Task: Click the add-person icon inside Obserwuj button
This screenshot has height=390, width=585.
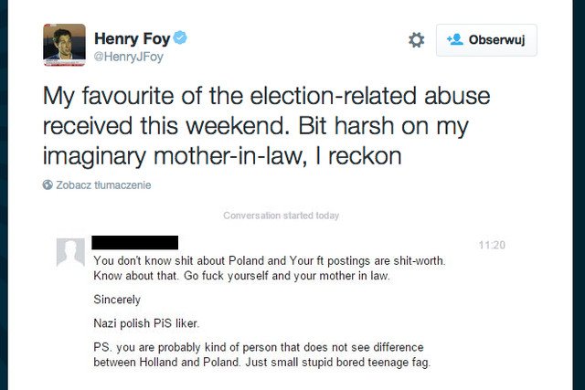Action: pyautogui.click(x=454, y=40)
